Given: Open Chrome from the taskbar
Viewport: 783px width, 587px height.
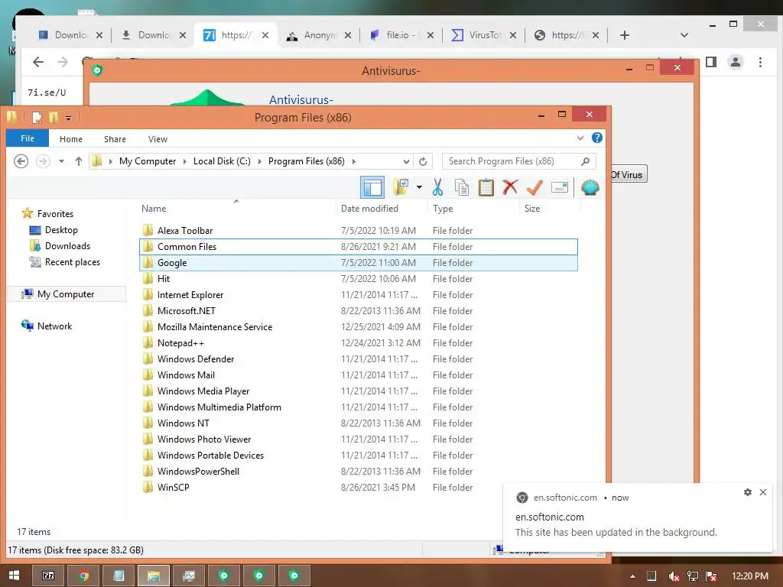Looking at the screenshot, I should coord(83,576).
